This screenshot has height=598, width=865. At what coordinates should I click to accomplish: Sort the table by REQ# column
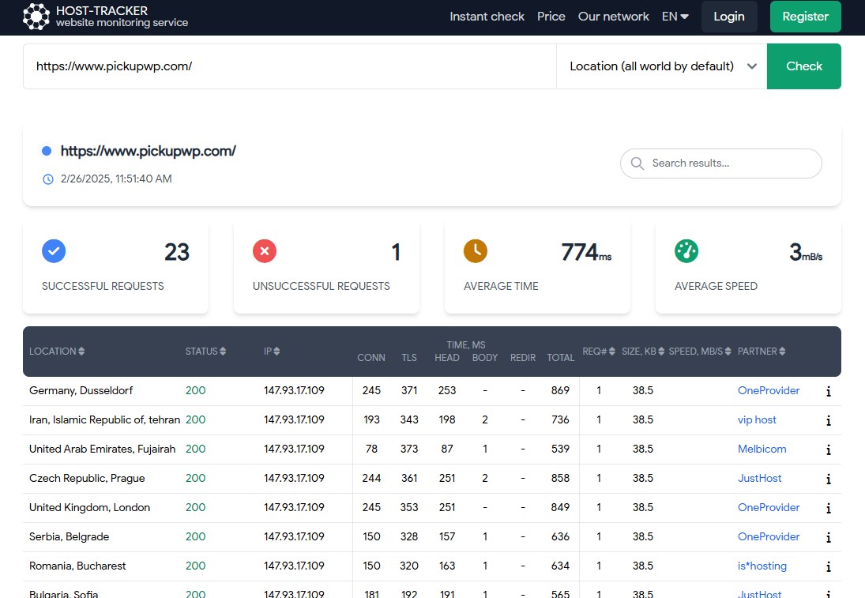(599, 352)
